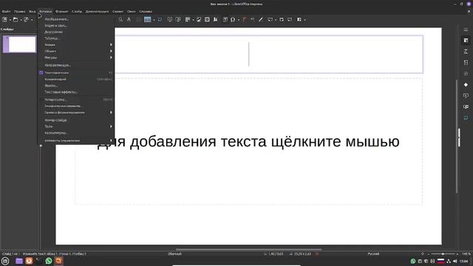Click Insert Audio or Video toolbar icon
This screenshot has height=266, width=473.
pos(207,20)
